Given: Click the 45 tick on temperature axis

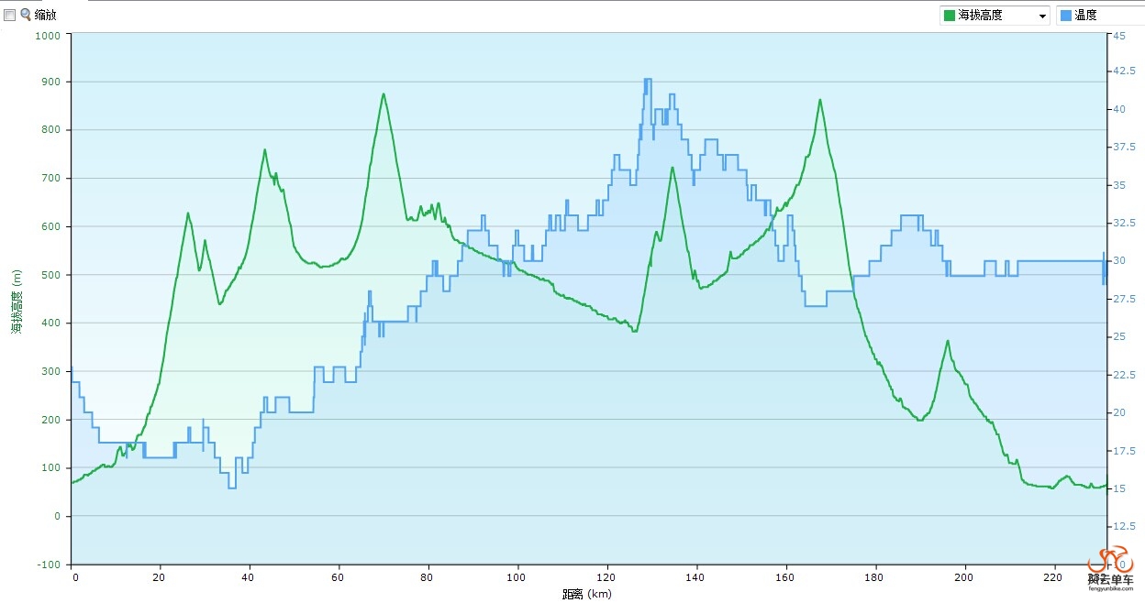Looking at the screenshot, I should tap(1119, 35).
